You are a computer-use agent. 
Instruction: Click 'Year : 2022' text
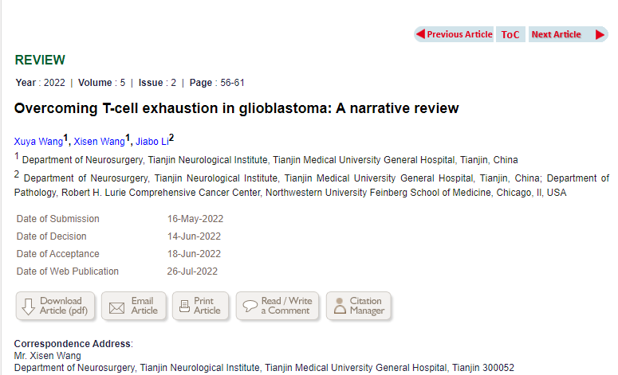pos(40,83)
